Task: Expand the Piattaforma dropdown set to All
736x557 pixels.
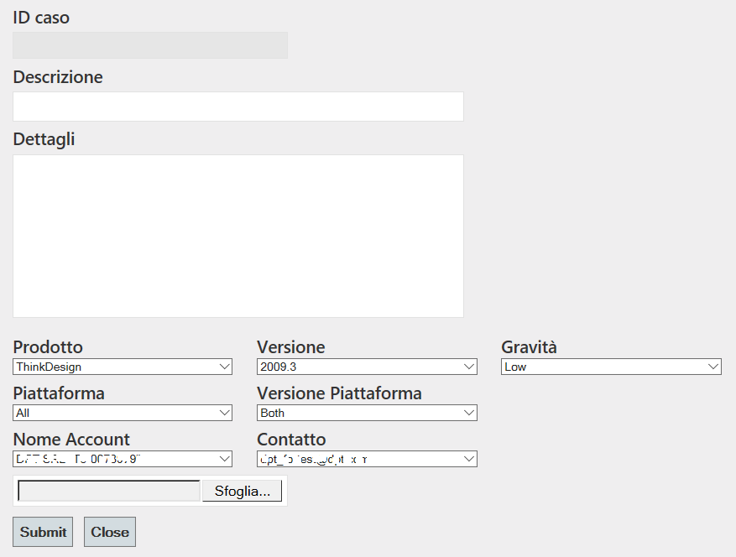Action: tap(123, 413)
